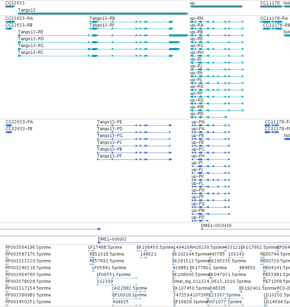The height and width of the screenshot is (307, 290).
Task: Click transcript label CG11178-RA
Action: [274, 18]
